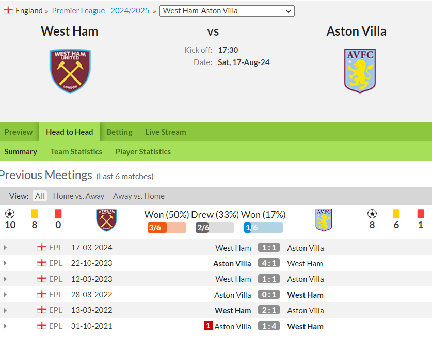The height and width of the screenshot is (347, 432).
Task: Click the large West Ham United crest
Action: pyautogui.click(x=70, y=71)
